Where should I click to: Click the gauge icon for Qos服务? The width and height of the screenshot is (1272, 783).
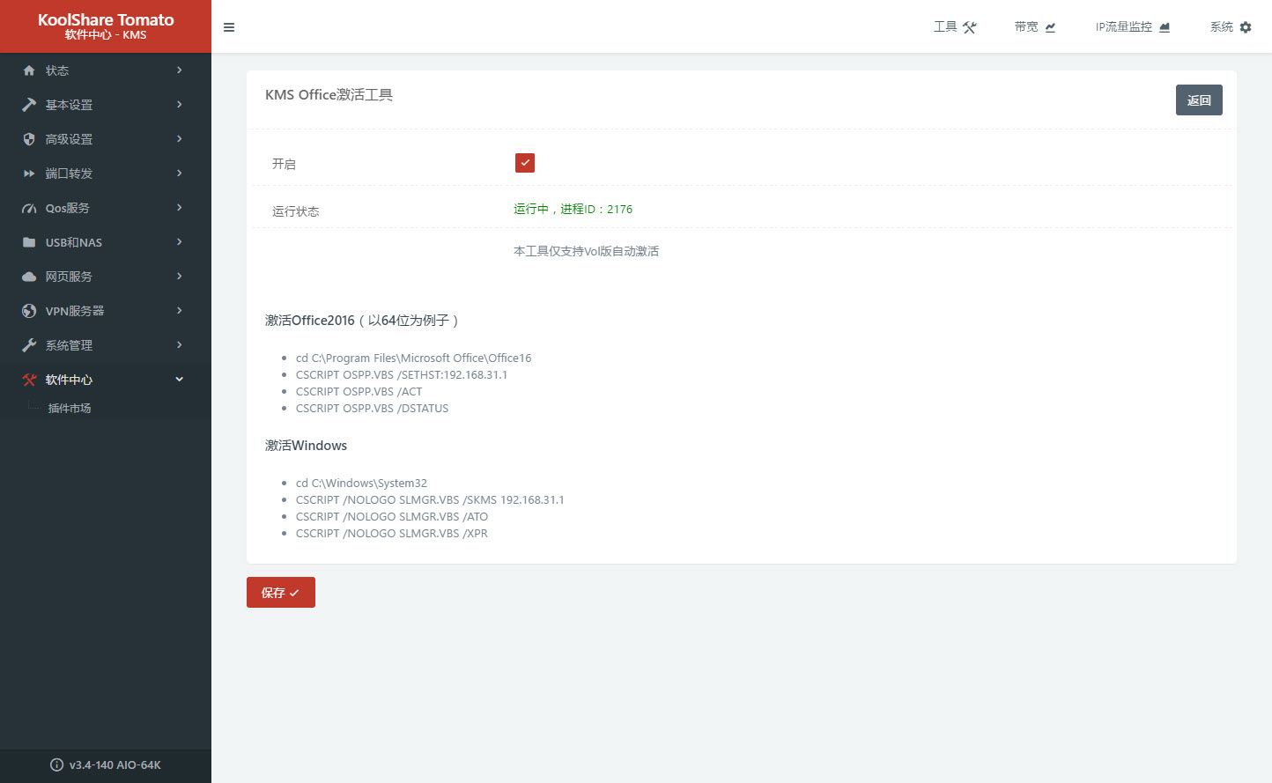[29, 209]
